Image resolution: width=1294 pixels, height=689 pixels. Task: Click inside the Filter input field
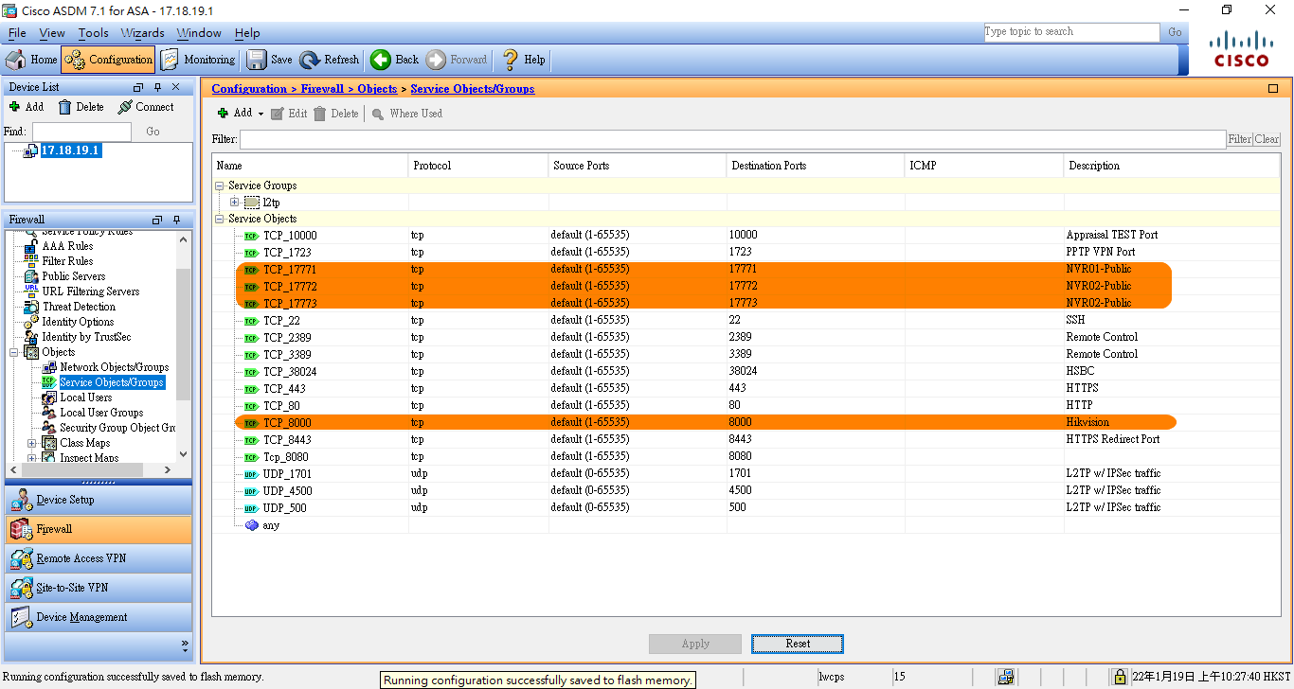click(663, 138)
